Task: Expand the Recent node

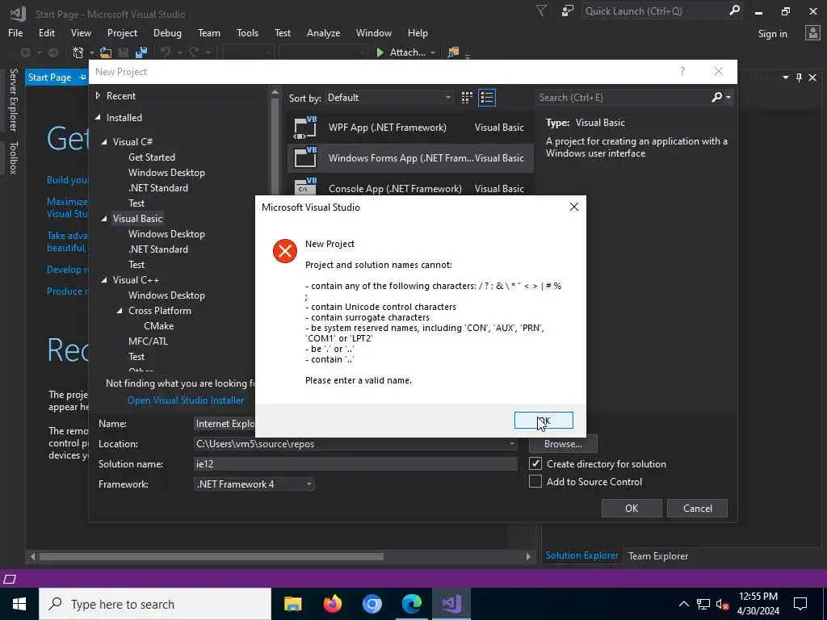Action: [98, 96]
